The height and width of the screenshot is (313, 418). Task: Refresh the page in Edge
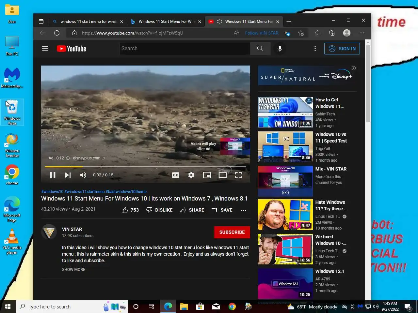(x=57, y=33)
